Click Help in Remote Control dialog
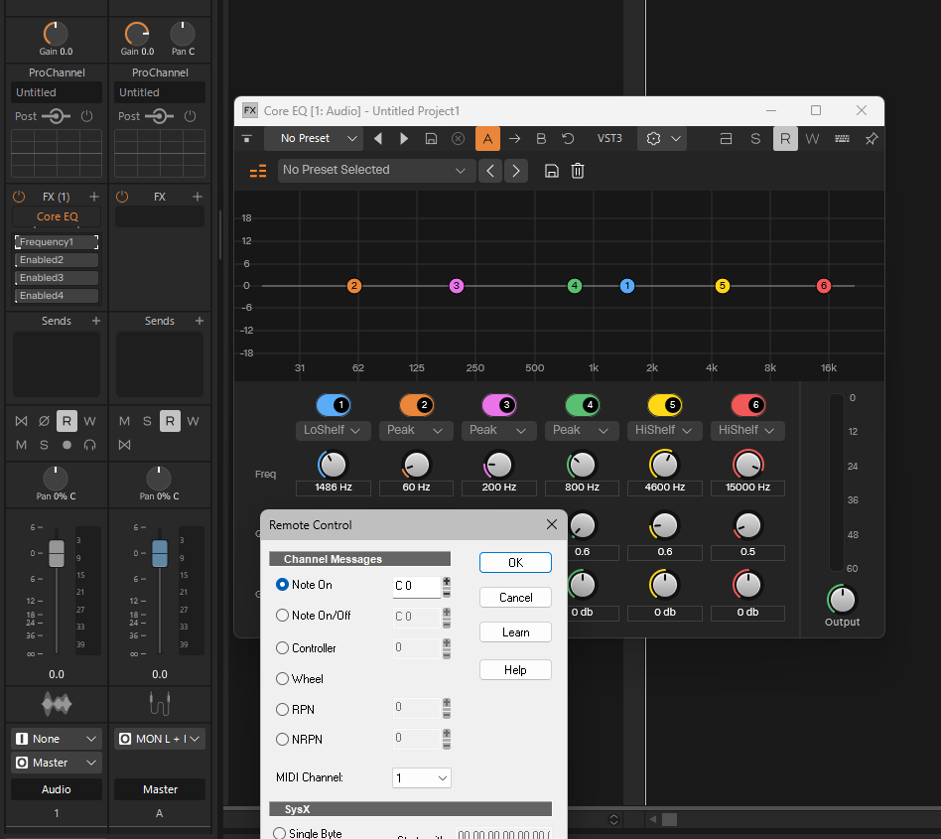 click(x=515, y=670)
